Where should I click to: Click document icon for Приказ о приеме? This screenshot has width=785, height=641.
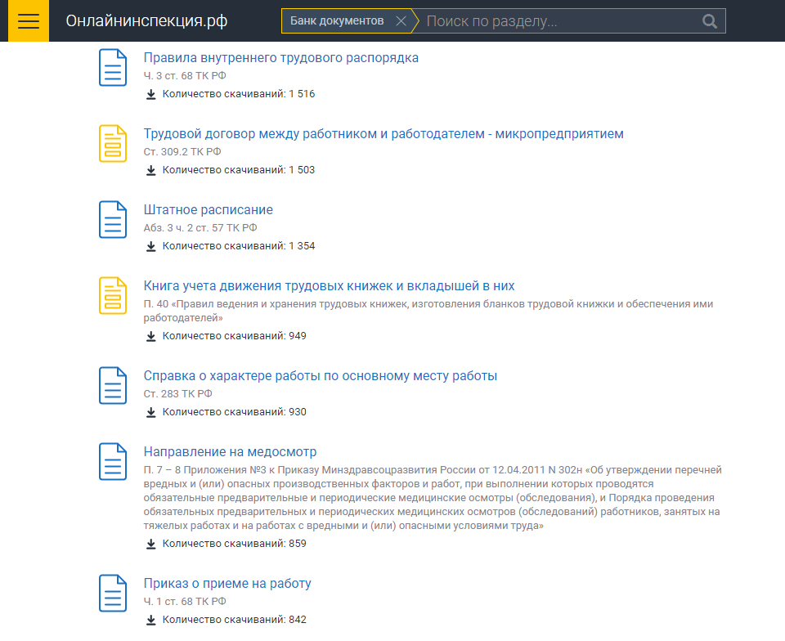tap(113, 593)
